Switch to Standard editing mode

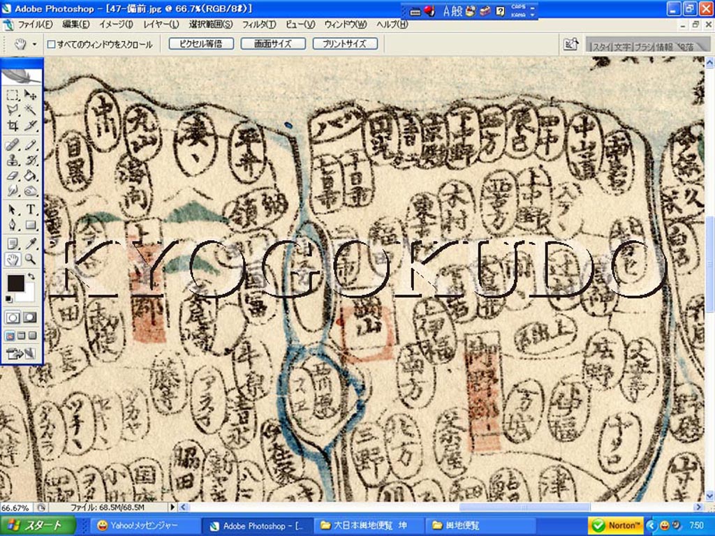tap(13, 318)
